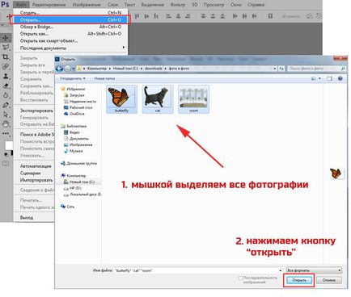Click the "Новая папка" button
Viewport: 351px width, 297px height.
(x=104, y=78)
